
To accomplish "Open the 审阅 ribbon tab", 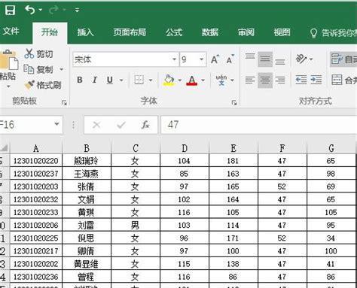I will (246, 32).
